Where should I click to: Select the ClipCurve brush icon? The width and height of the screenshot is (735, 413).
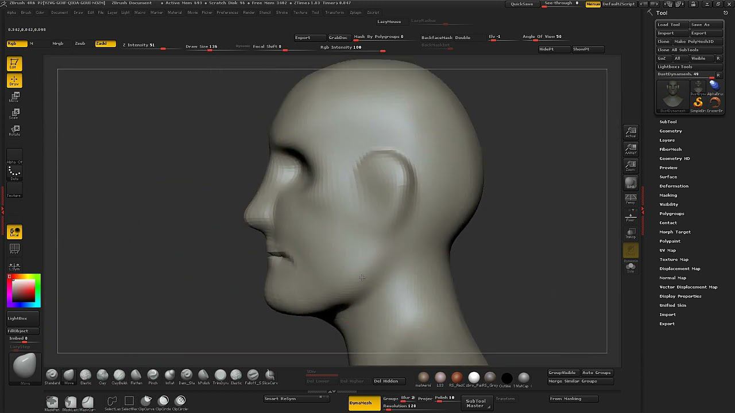pyautogui.click(x=146, y=401)
